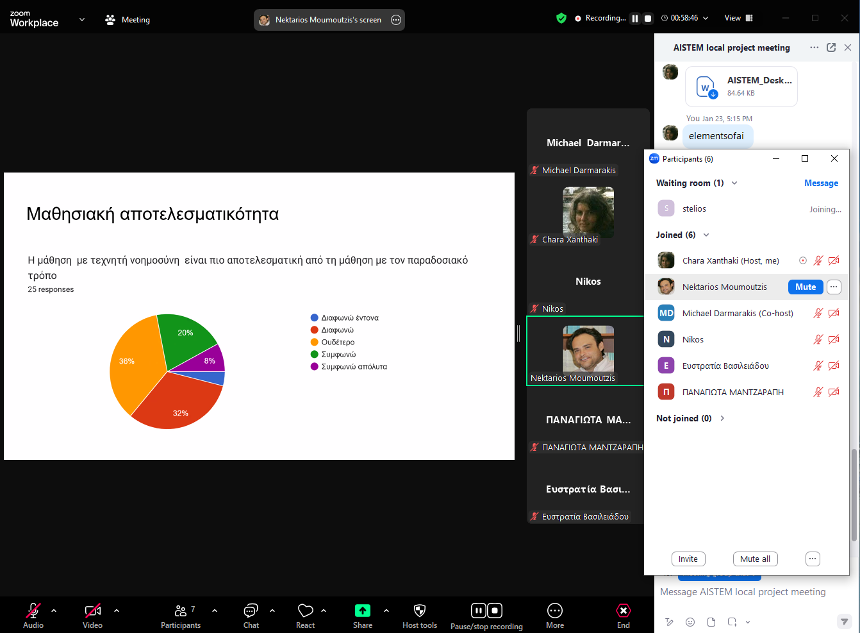The height and width of the screenshot is (633, 860).
Task: Click the Message AISTEM local project meeting field
Action: [x=743, y=592]
